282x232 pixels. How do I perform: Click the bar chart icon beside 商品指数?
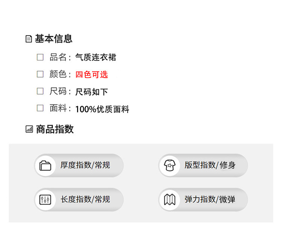[x=29, y=130]
